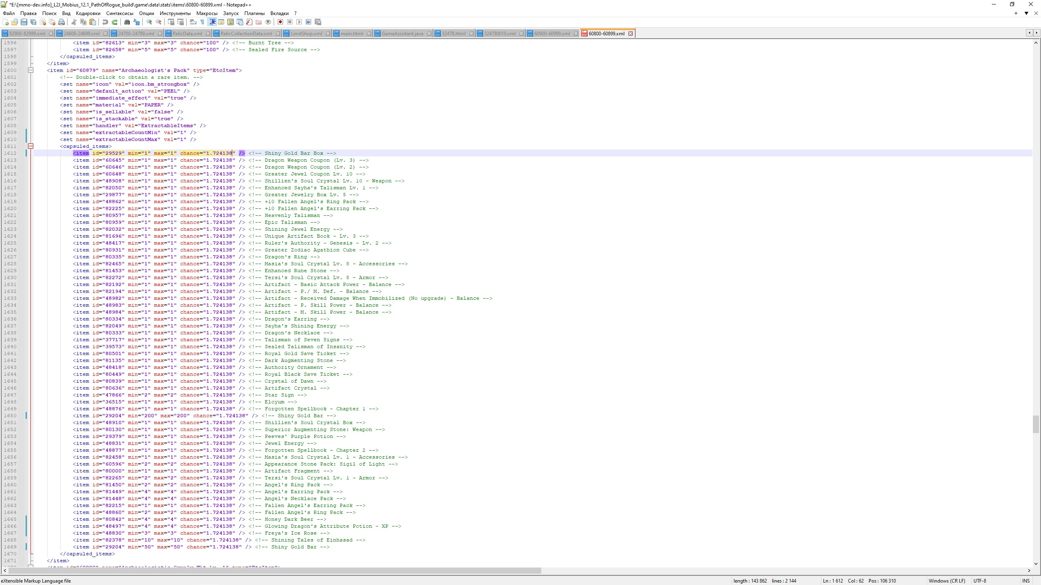Click vertical scrollbar down arrow
The width and height of the screenshot is (1041, 585).
coord(1036,564)
